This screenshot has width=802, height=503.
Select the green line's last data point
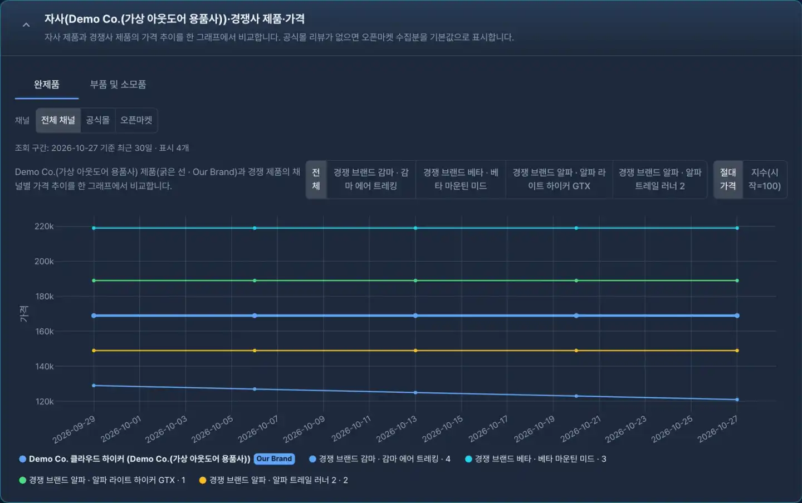click(x=737, y=280)
